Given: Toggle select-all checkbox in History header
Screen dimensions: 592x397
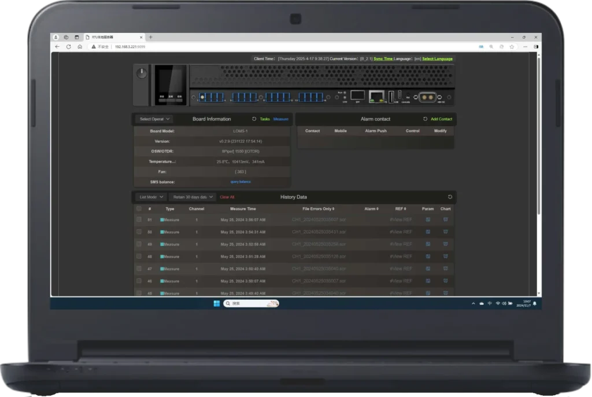Looking at the screenshot, I should coord(139,209).
